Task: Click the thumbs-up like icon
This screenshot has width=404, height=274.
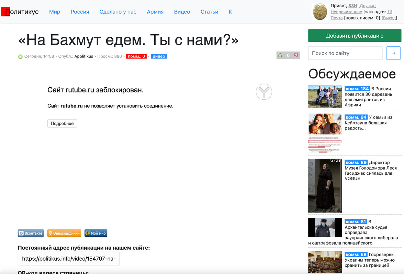Action: tap(280, 55)
